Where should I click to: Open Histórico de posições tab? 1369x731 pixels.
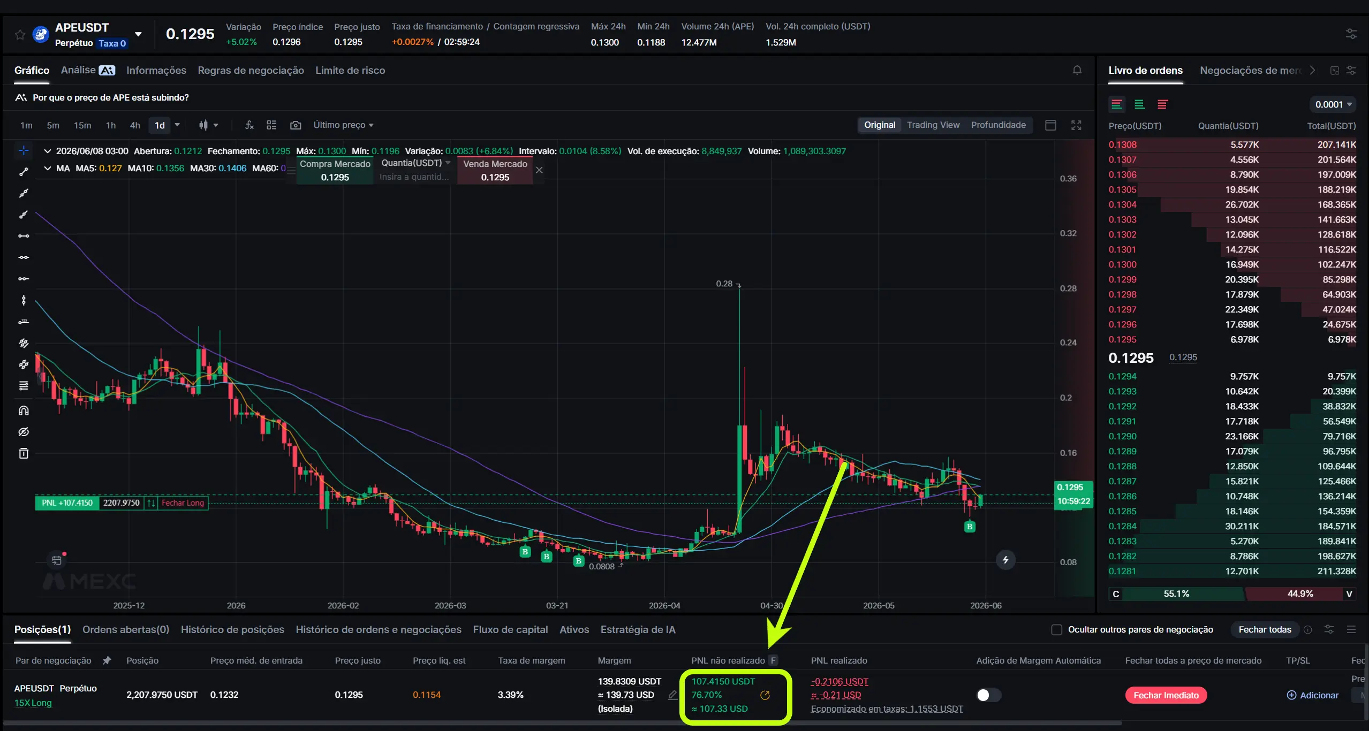coord(232,629)
